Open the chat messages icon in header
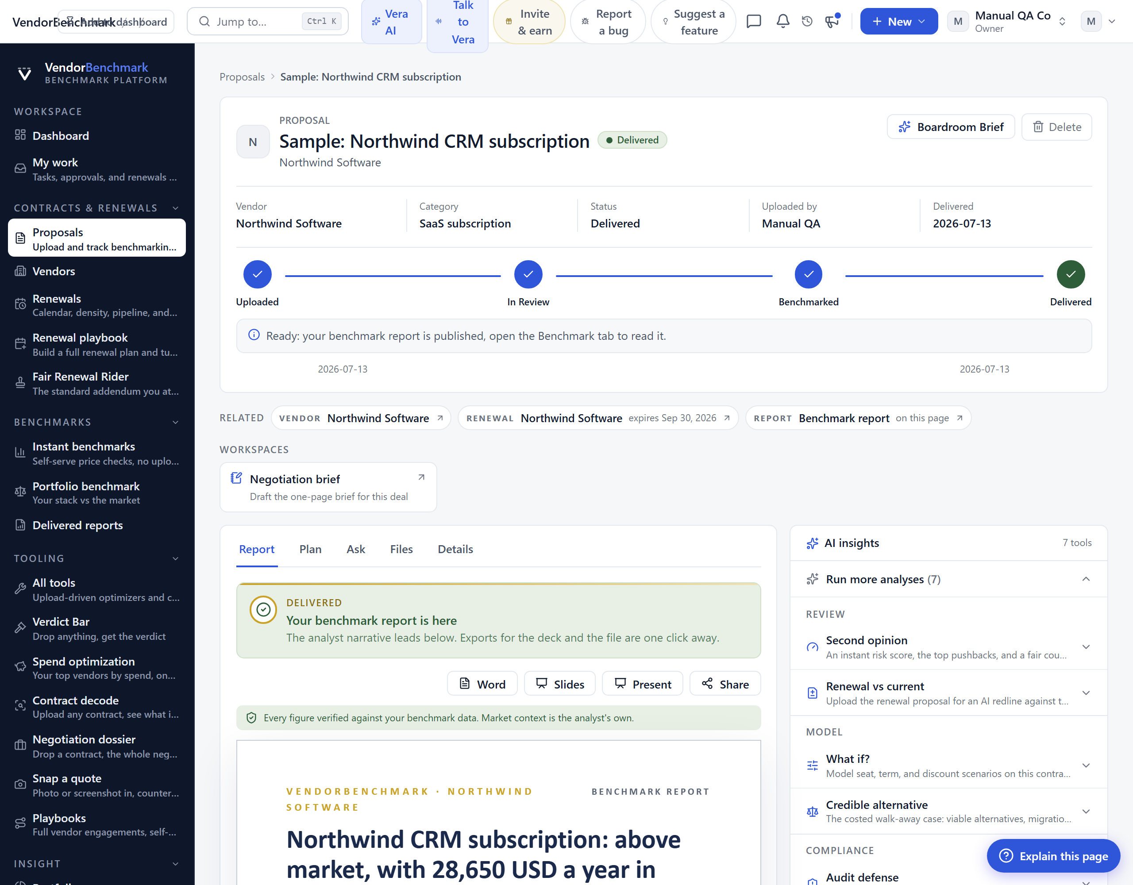The image size is (1133, 885). [x=753, y=21]
